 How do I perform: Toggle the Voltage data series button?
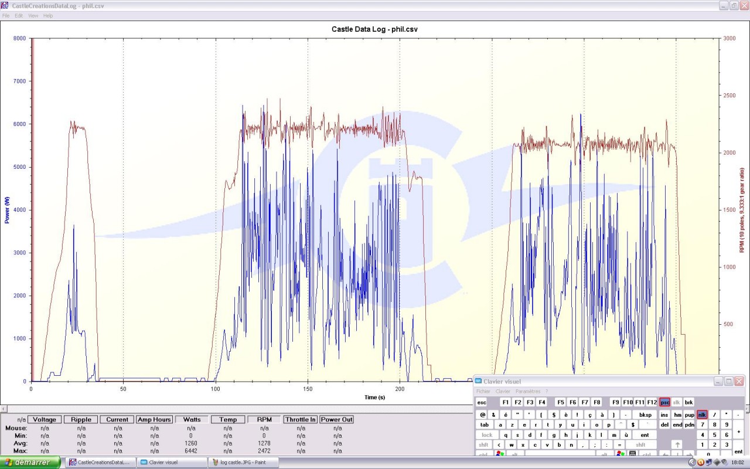(x=45, y=419)
